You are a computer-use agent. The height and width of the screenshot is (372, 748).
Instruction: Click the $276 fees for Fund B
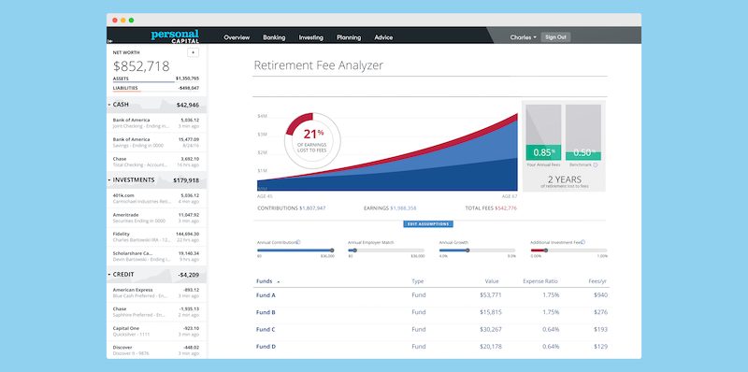[x=600, y=312]
